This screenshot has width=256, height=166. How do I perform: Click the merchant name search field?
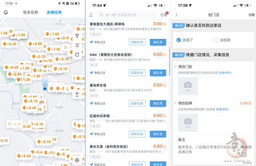(x=128, y=15)
